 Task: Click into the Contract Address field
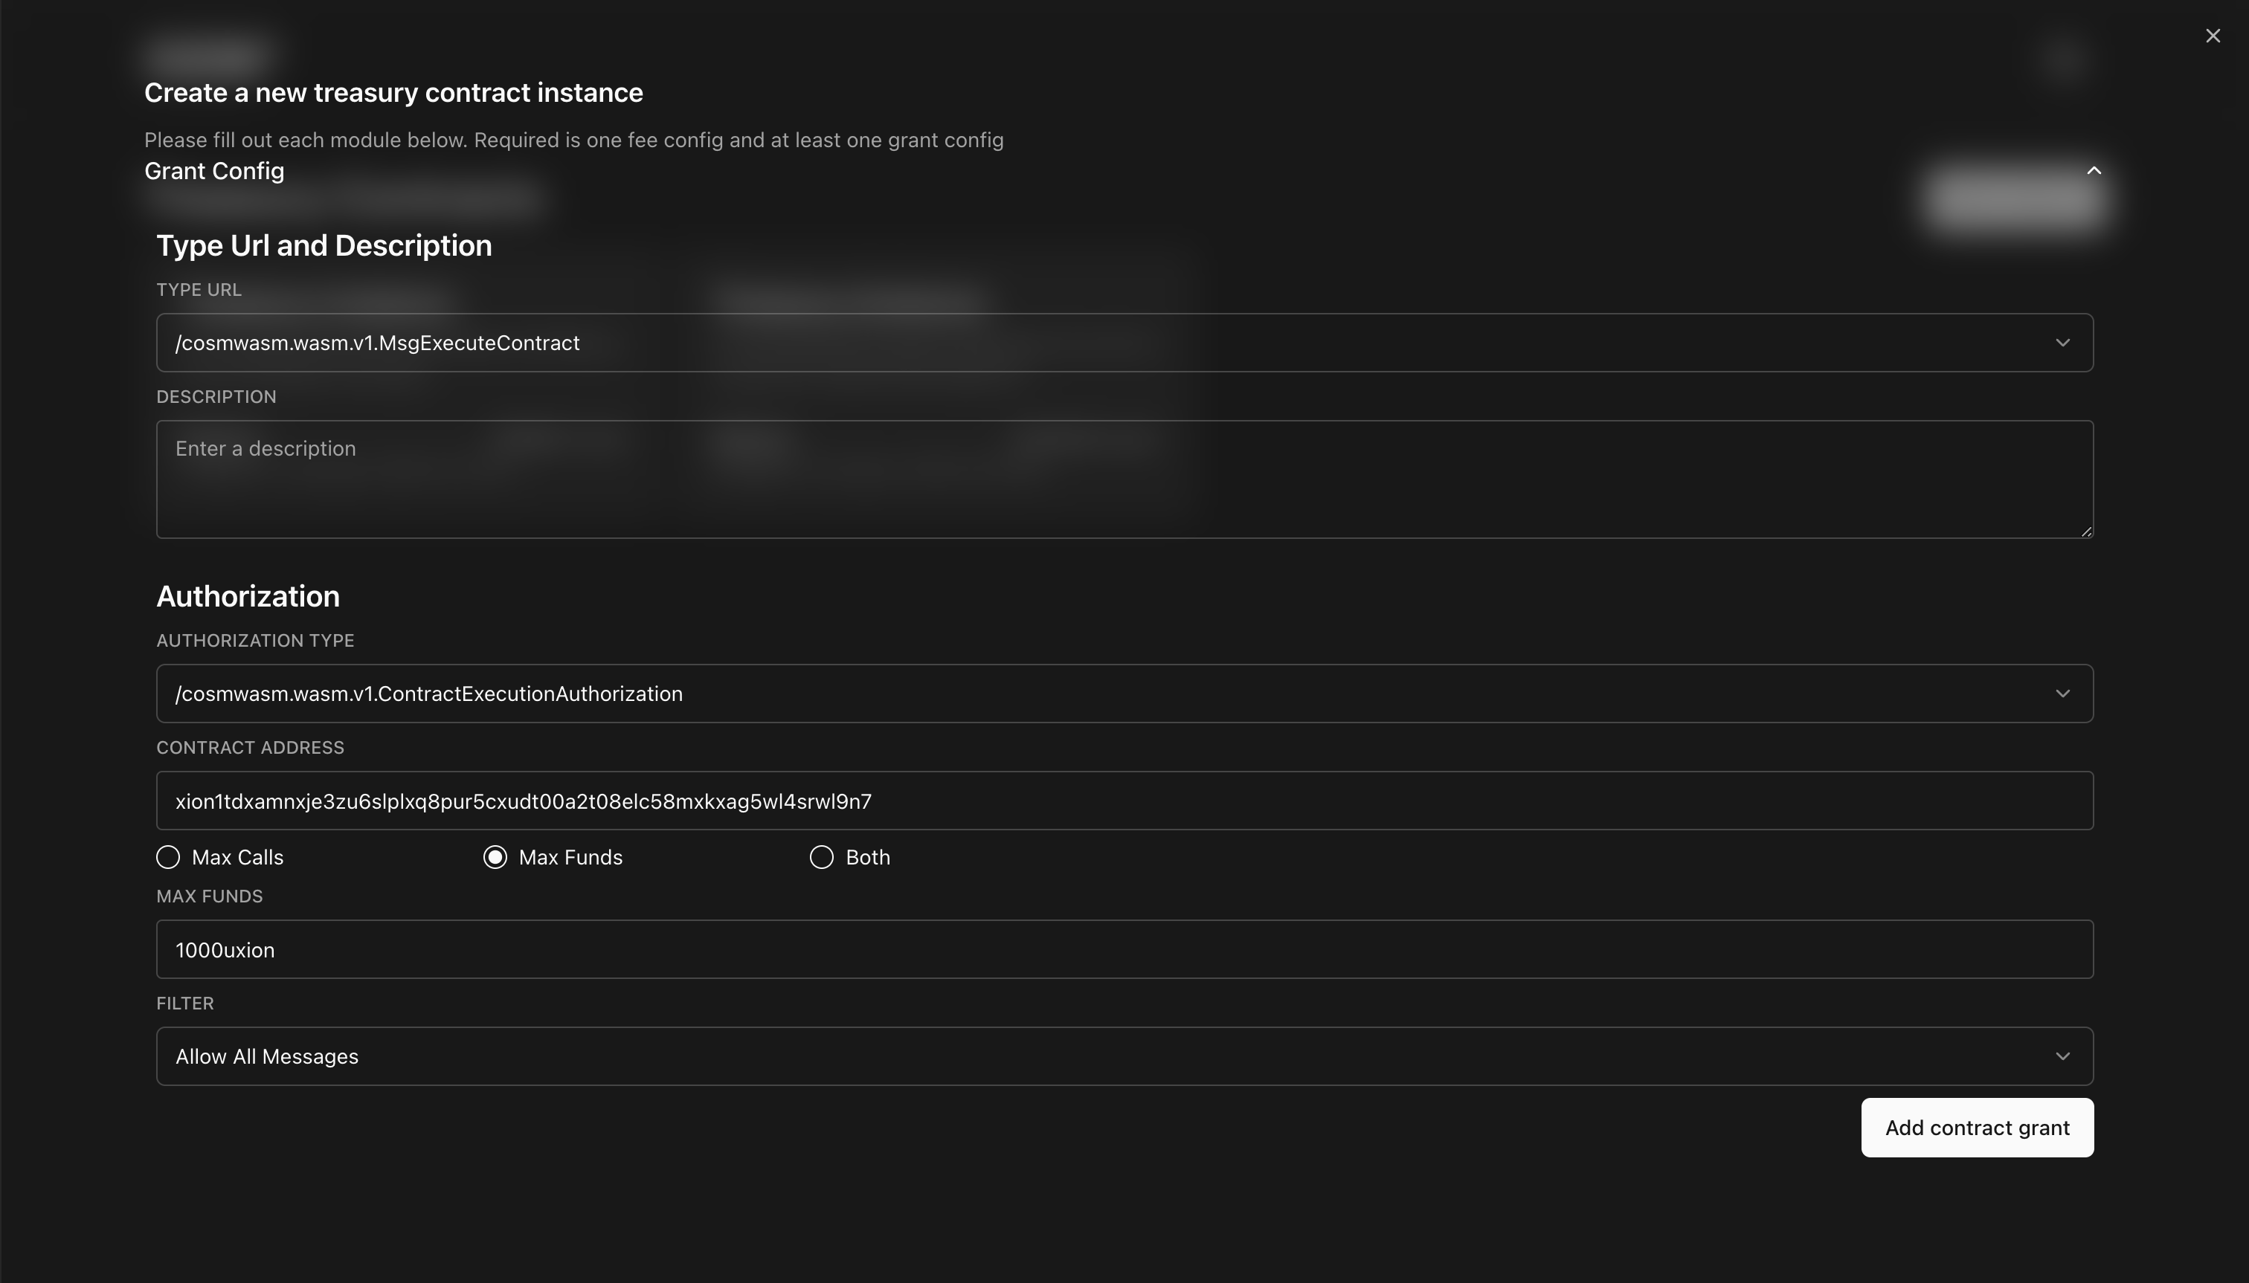click(x=1124, y=801)
